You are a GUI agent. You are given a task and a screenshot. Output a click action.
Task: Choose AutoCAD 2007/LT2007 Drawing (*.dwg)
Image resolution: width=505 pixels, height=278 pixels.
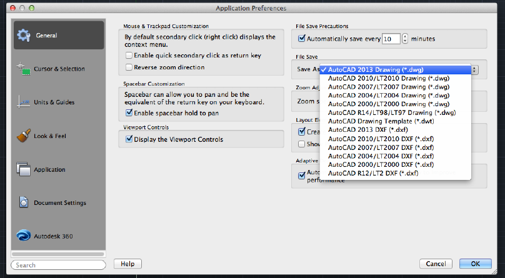coord(396,87)
